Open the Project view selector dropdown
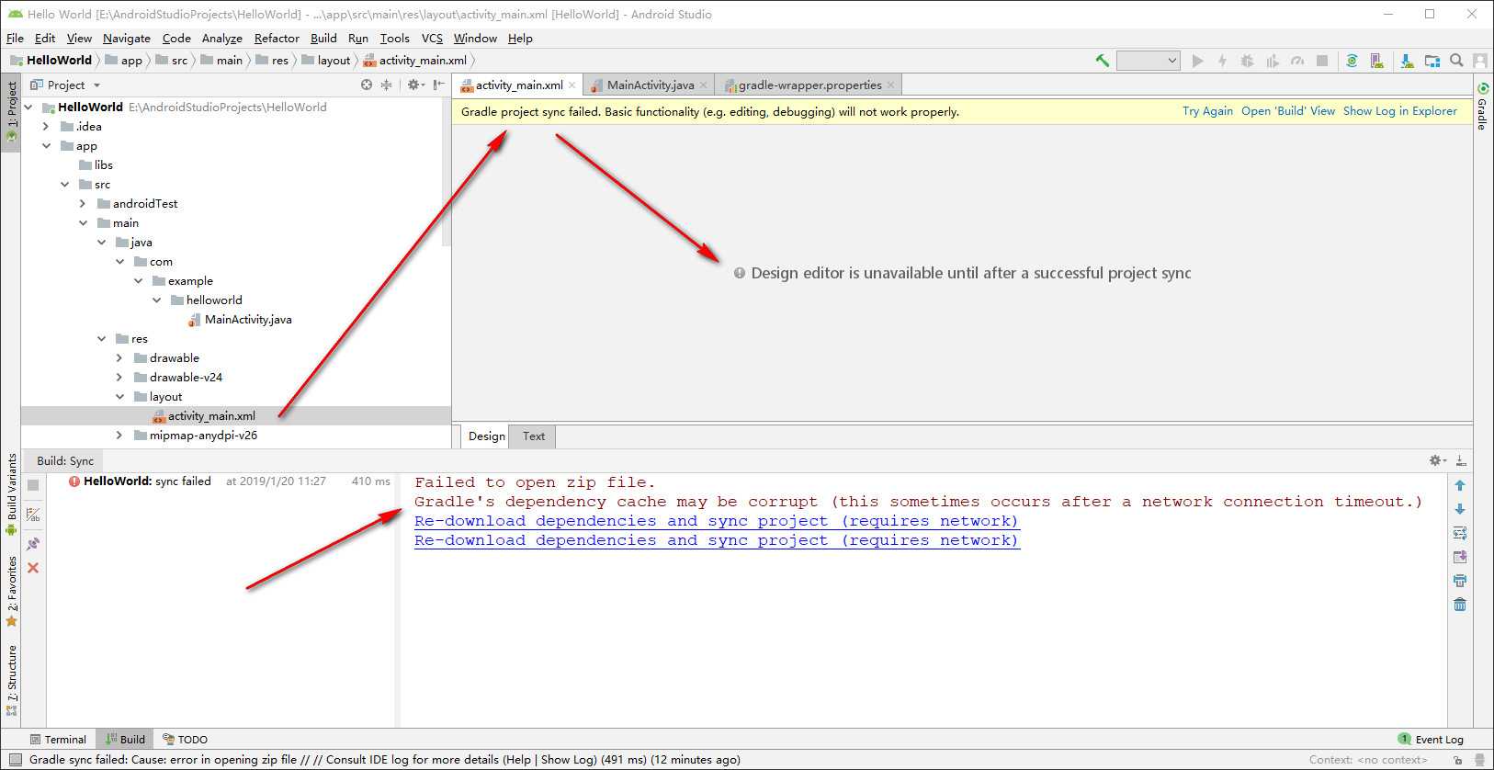The image size is (1494, 770). tap(65, 85)
